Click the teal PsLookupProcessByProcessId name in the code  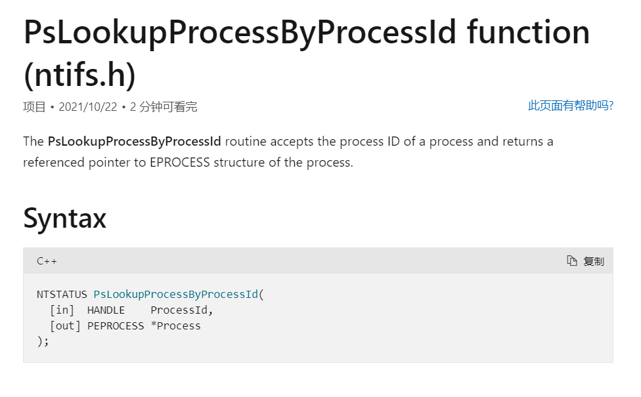tap(176, 295)
